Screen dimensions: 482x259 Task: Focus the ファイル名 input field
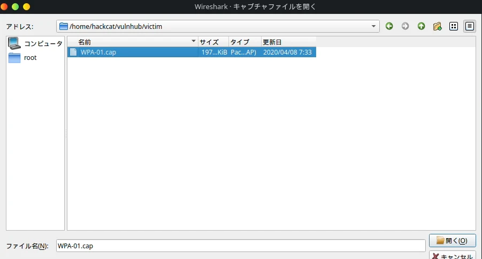tap(241, 246)
